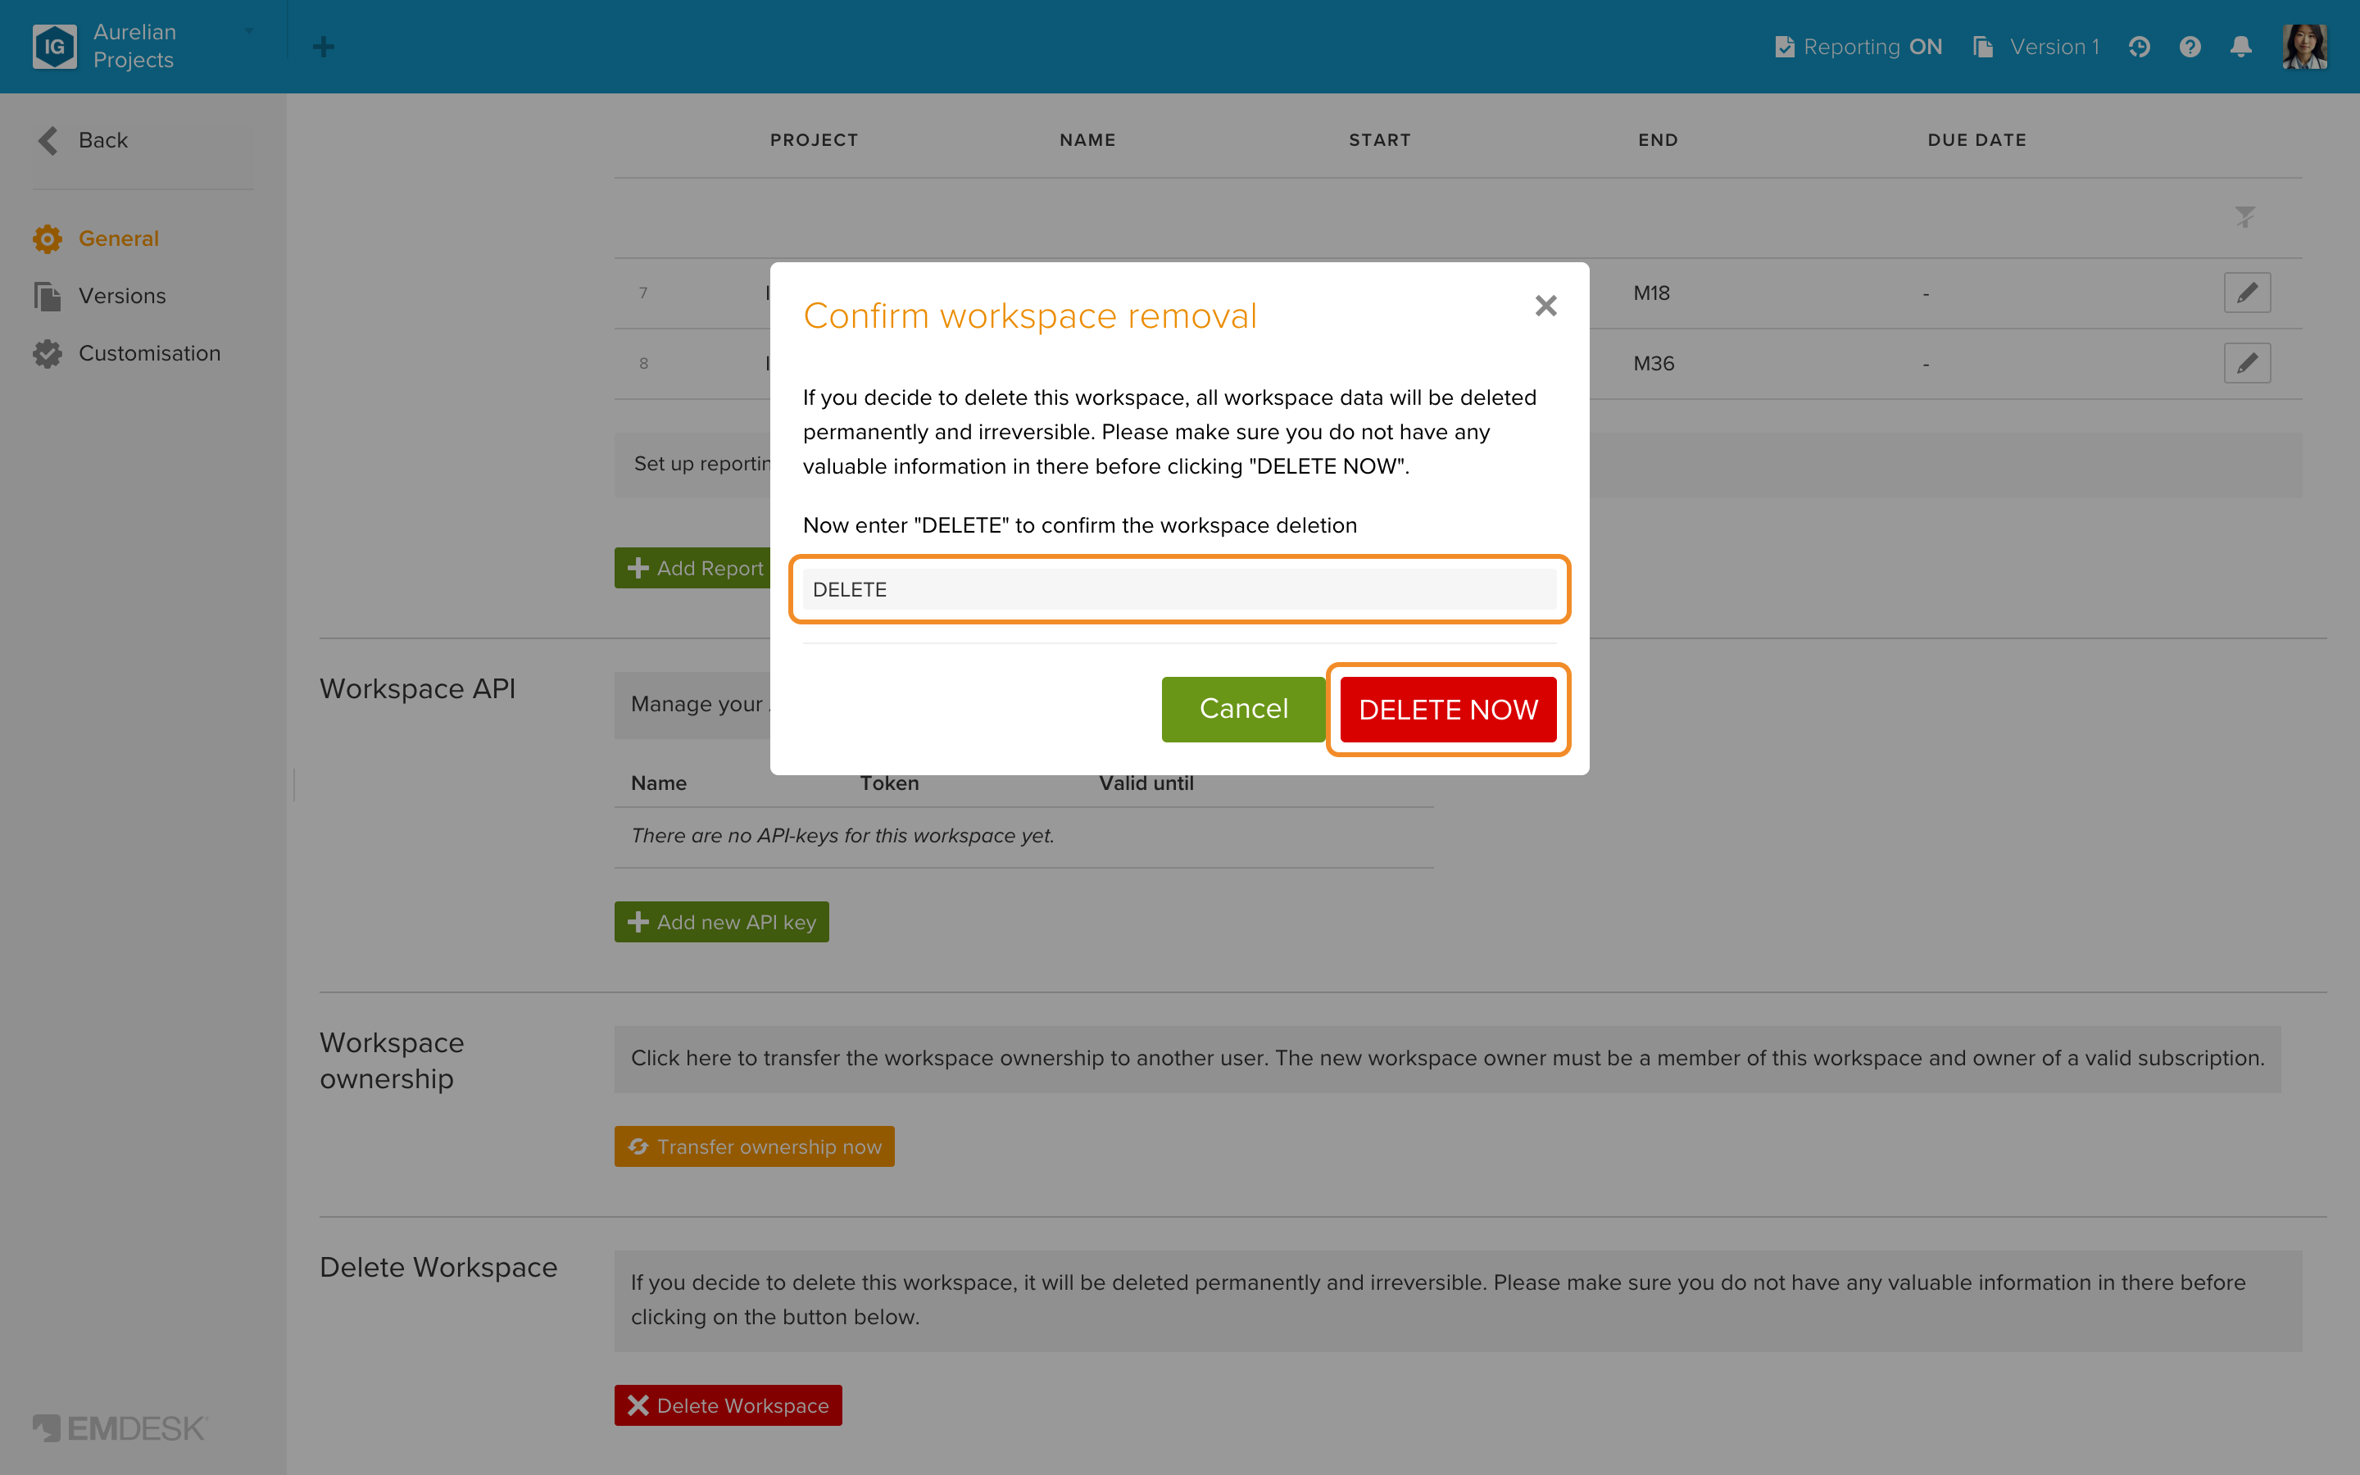Open the notifications bell
This screenshot has height=1475, width=2360.
[2241, 47]
